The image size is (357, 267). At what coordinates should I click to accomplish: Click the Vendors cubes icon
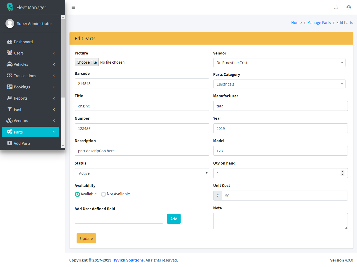pos(10,120)
